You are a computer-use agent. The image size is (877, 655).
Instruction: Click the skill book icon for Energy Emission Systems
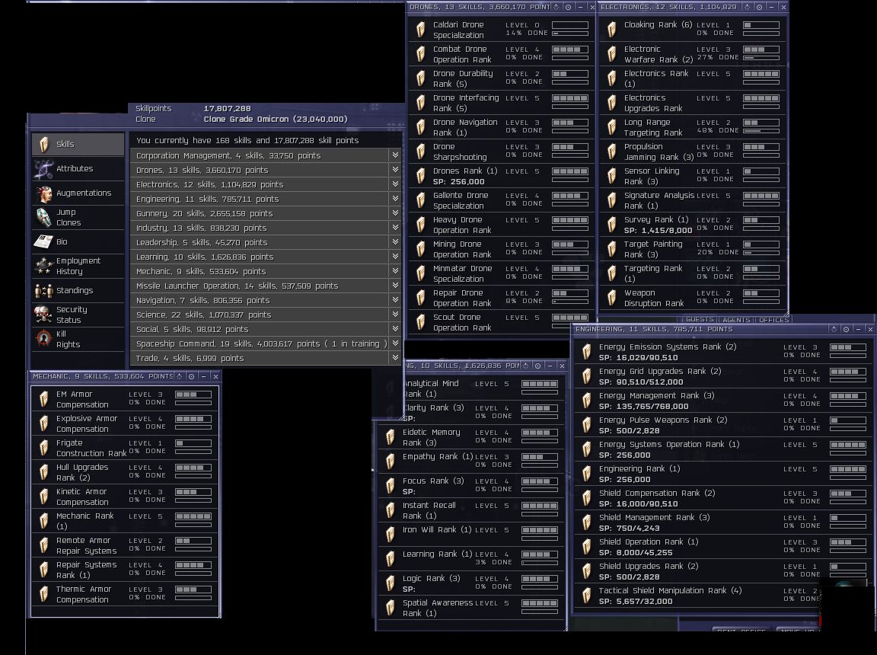[587, 352]
